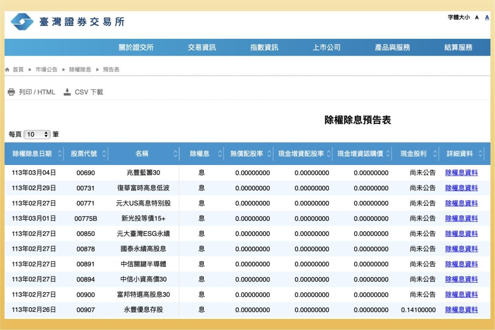Image resolution: width=495 pixels, height=330 pixels.
Task: Click the 除權除息 breadcrumb entry
Action: [80, 69]
